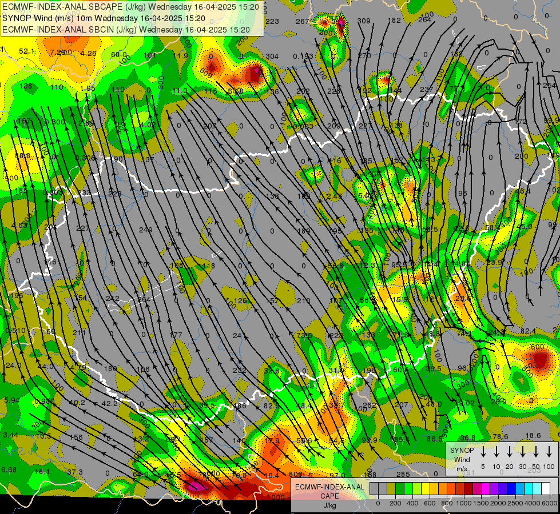Click the map value 7.29
The height and width of the screenshot is (514, 560).
[x=57, y=53]
